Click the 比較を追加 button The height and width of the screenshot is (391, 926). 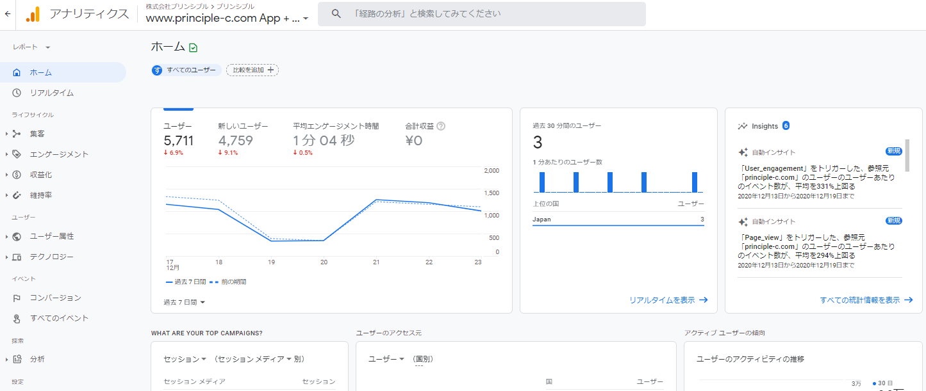pos(252,70)
